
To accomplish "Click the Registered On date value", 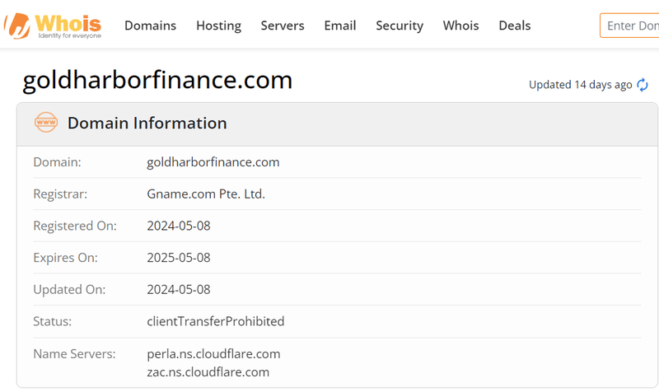I will pos(179,226).
